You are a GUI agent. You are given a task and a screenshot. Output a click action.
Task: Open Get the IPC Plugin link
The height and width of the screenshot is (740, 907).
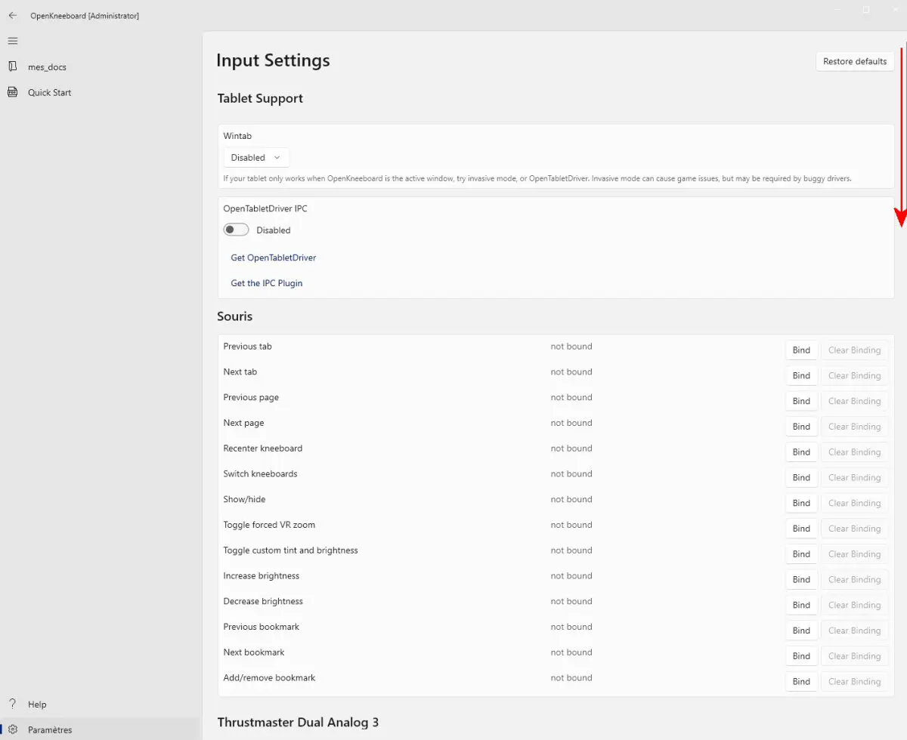pos(267,283)
